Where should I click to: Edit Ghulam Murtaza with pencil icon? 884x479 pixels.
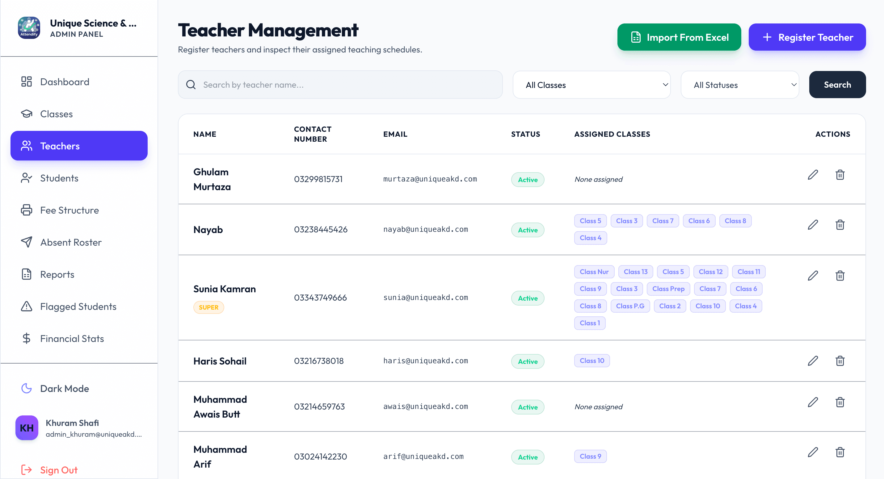pos(813,174)
